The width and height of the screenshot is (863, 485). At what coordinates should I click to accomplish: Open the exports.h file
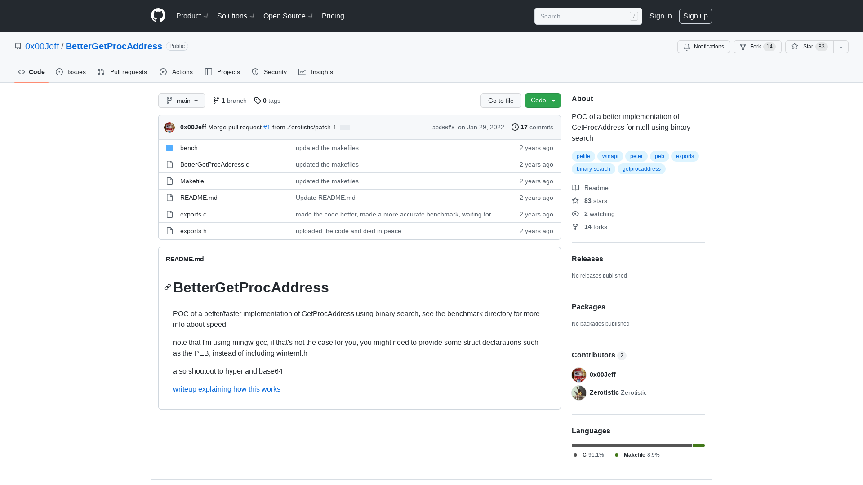point(193,231)
